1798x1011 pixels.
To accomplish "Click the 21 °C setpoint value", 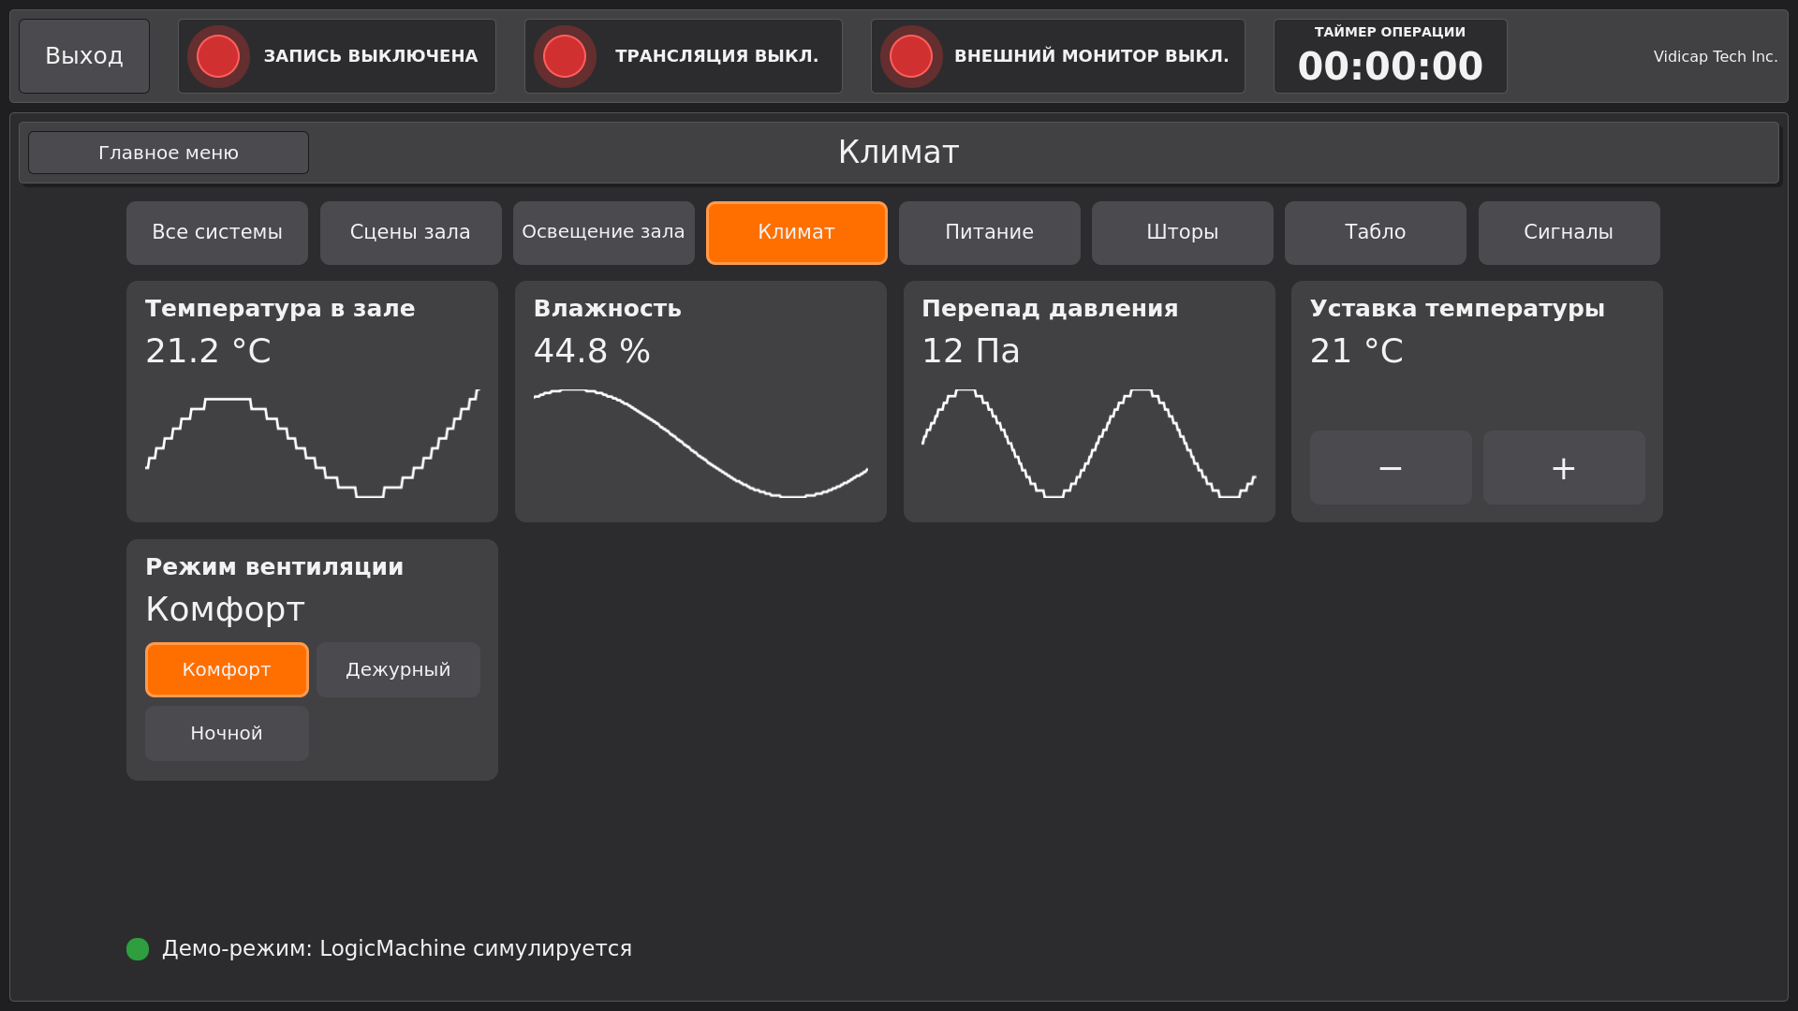I will [1357, 351].
